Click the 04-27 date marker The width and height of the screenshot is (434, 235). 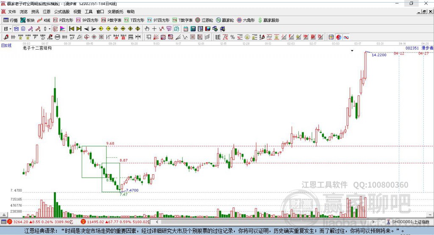pyautogui.click(x=423, y=53)
